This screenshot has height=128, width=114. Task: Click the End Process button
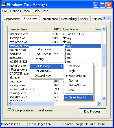pos(93,111)
